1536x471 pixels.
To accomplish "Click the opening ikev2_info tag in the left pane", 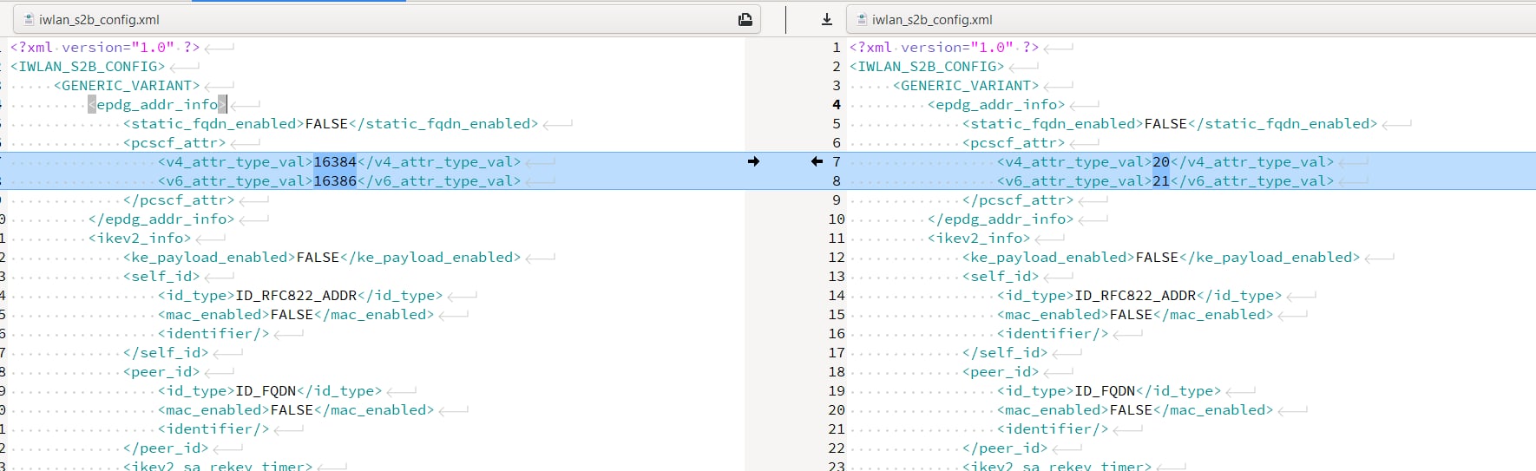I will 139,239.
